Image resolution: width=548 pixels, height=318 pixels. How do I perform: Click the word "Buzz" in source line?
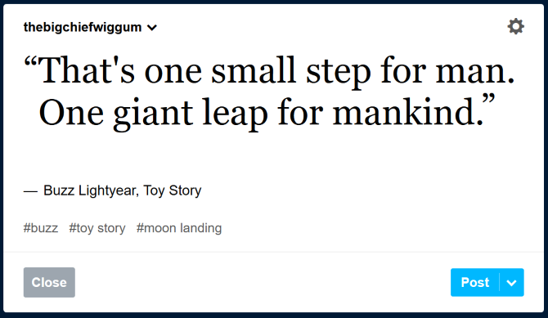tap(59, 190)
